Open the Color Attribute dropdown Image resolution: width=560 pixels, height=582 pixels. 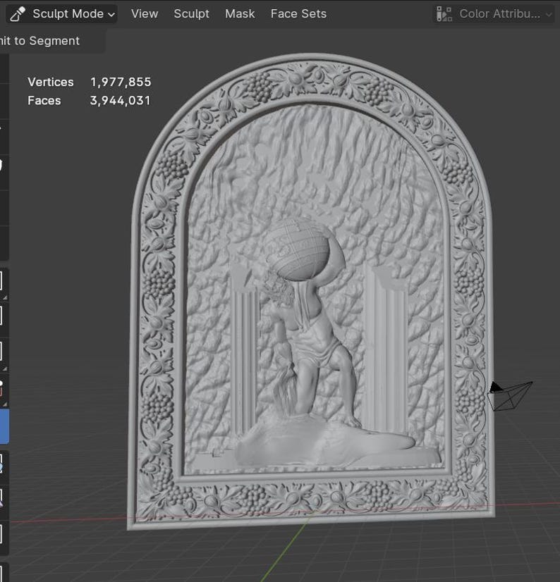pyautogui.click(x=494, y=14)
